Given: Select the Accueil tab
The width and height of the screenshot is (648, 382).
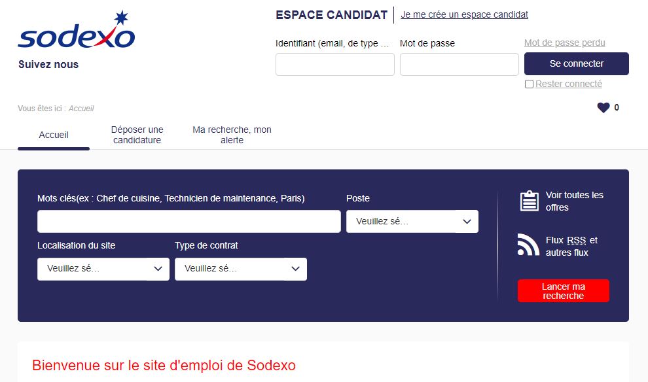Looking at the screenshot, I should tap(54, 135).
